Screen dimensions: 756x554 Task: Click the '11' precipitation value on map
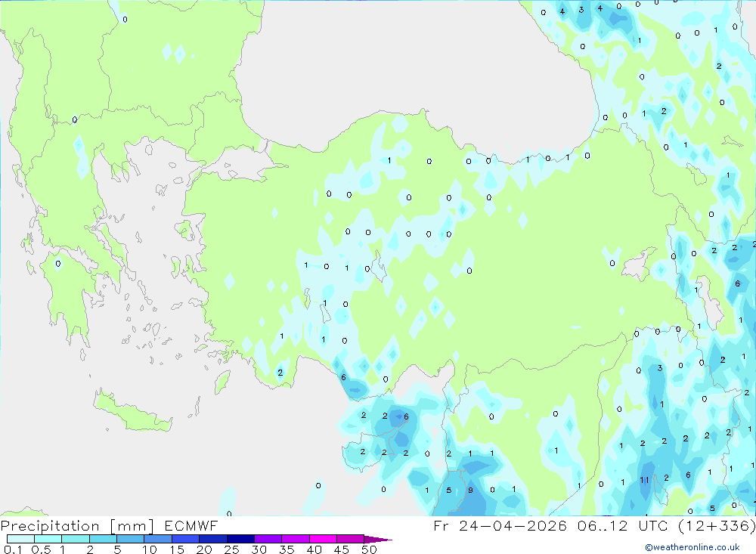644,480
